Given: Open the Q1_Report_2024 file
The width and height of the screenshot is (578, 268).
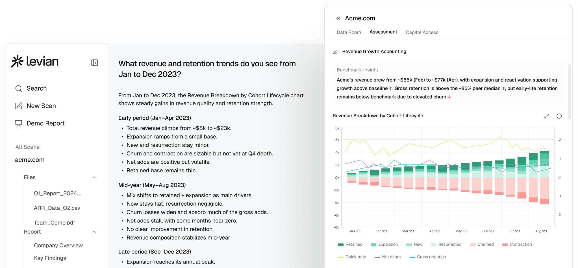Looking at the screenshot, I should (58, 194).
